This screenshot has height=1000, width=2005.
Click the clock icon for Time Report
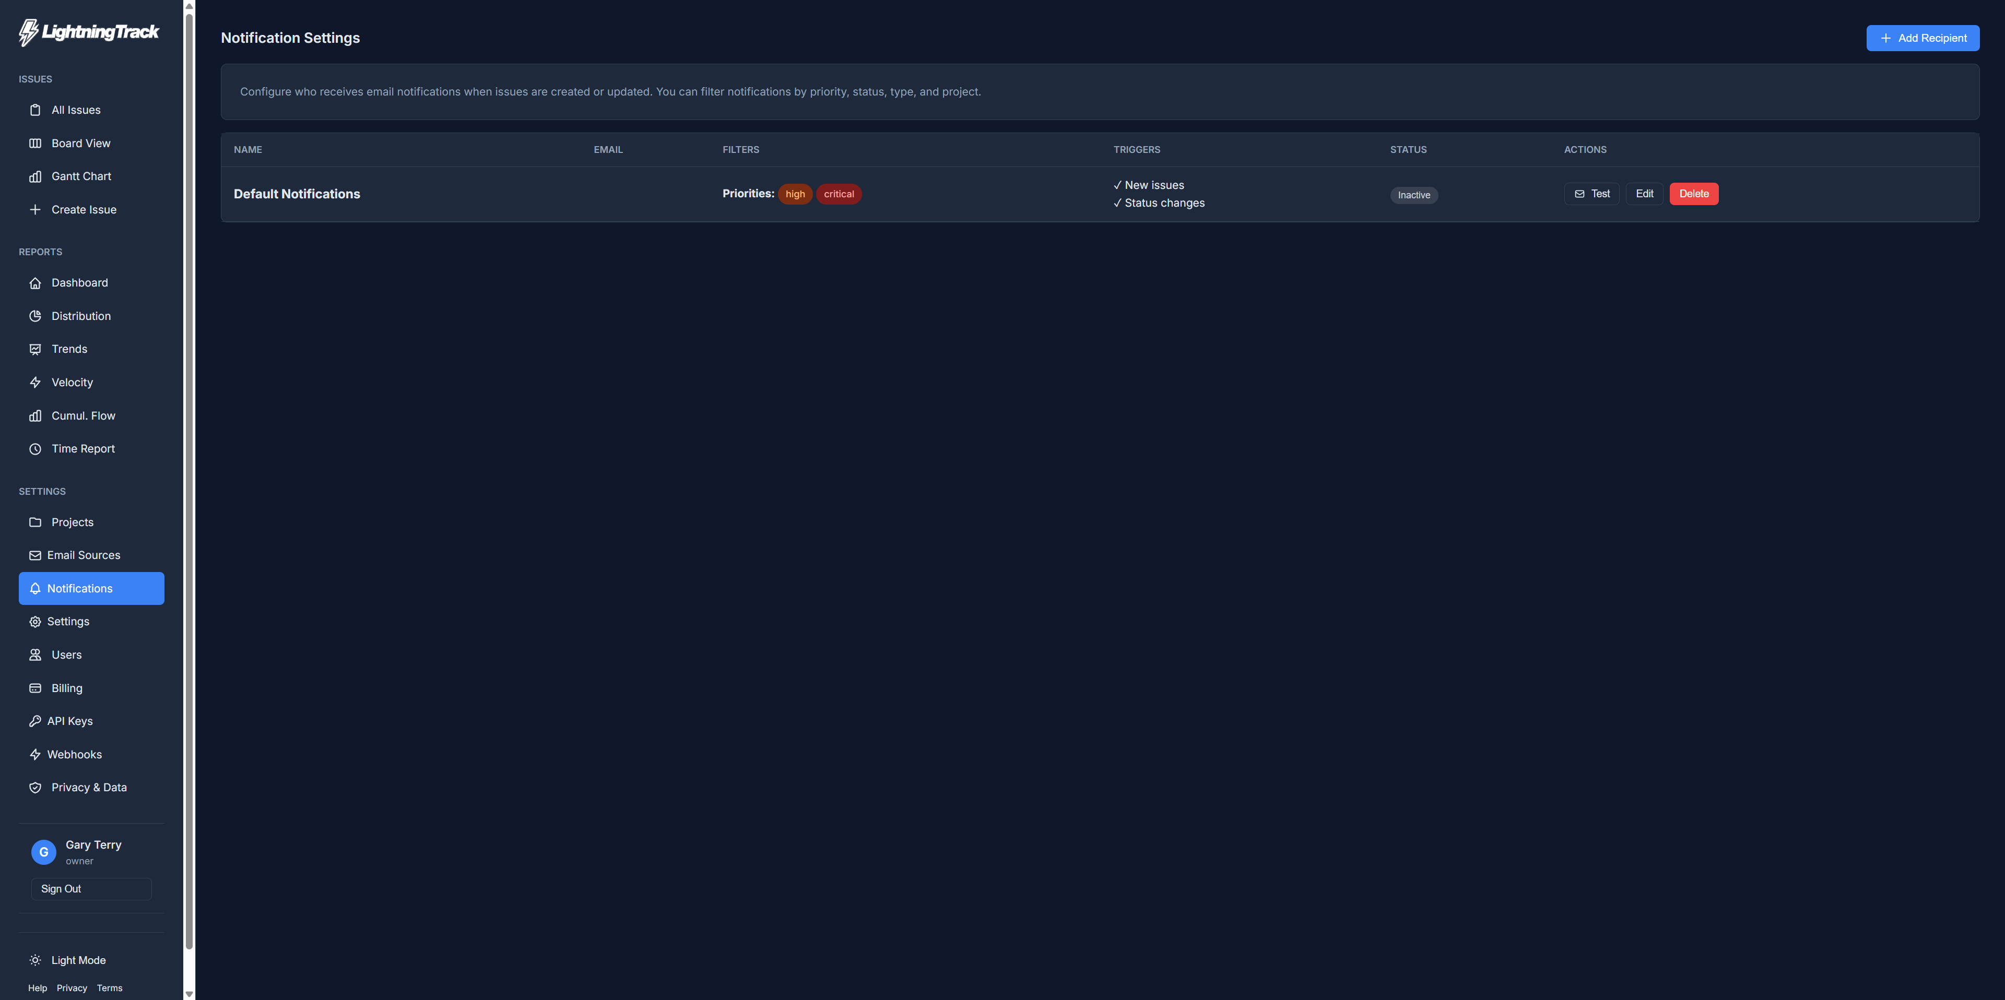(x=35, y=449)
